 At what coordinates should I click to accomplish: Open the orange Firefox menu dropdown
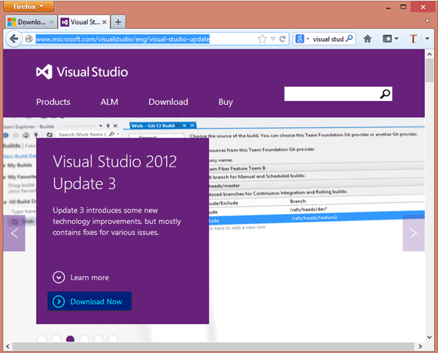pyautogui.click(x=28, y=7)
